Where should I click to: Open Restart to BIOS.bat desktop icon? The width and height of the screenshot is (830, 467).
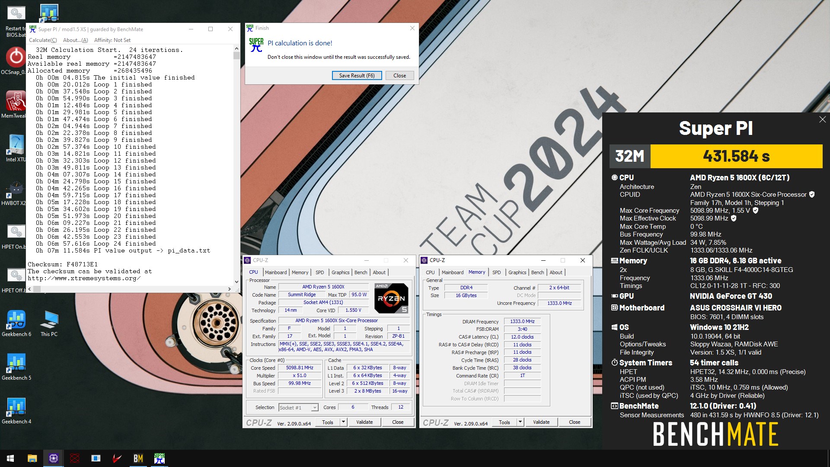(16, 21)
